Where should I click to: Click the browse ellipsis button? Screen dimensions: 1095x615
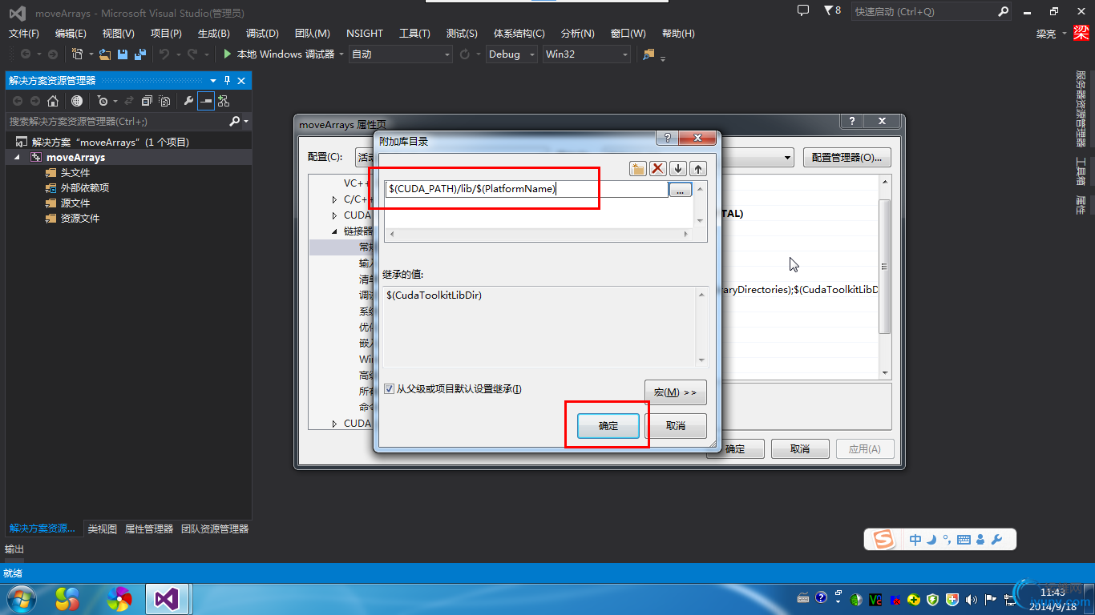coord(680,190)
